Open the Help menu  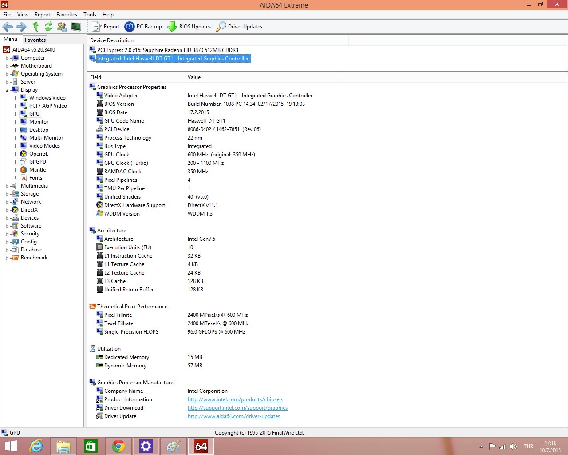(x=108, y=14)
